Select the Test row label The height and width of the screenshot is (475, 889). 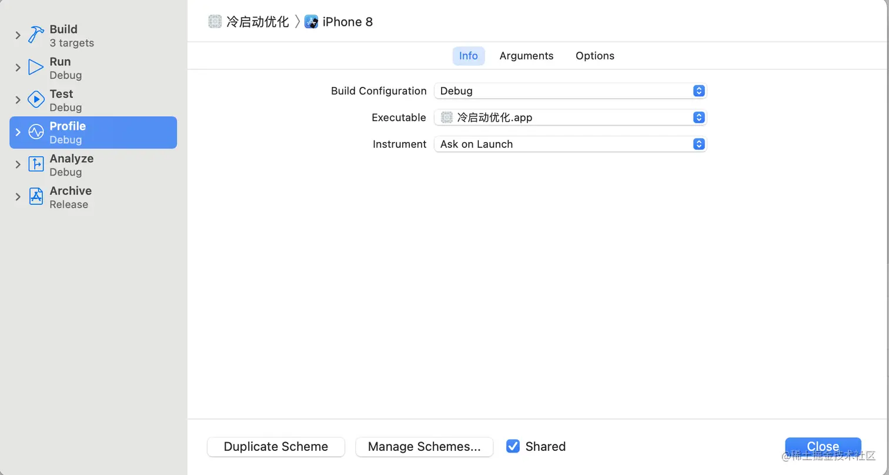(x=61, y=94)
